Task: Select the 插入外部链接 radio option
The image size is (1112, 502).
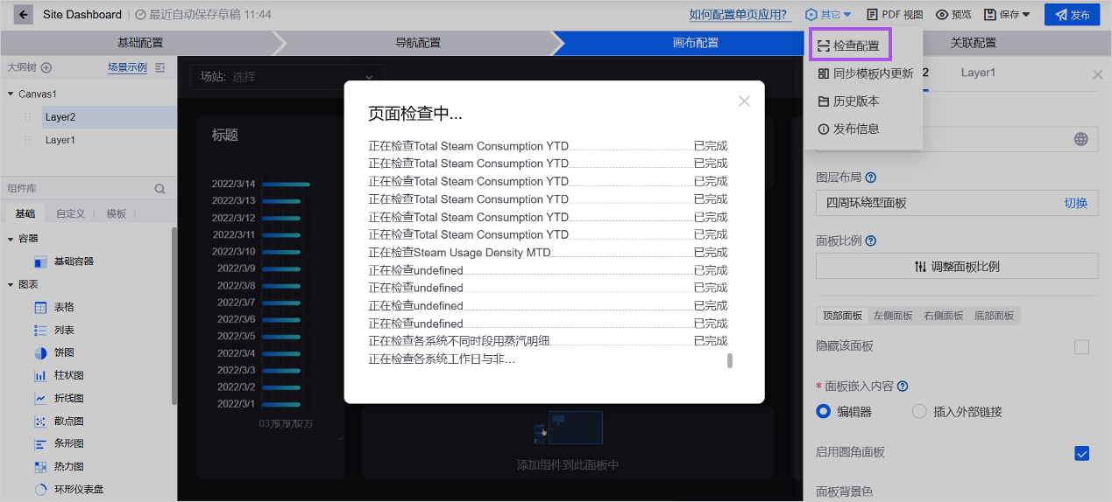Action: (x=919, y=412)
